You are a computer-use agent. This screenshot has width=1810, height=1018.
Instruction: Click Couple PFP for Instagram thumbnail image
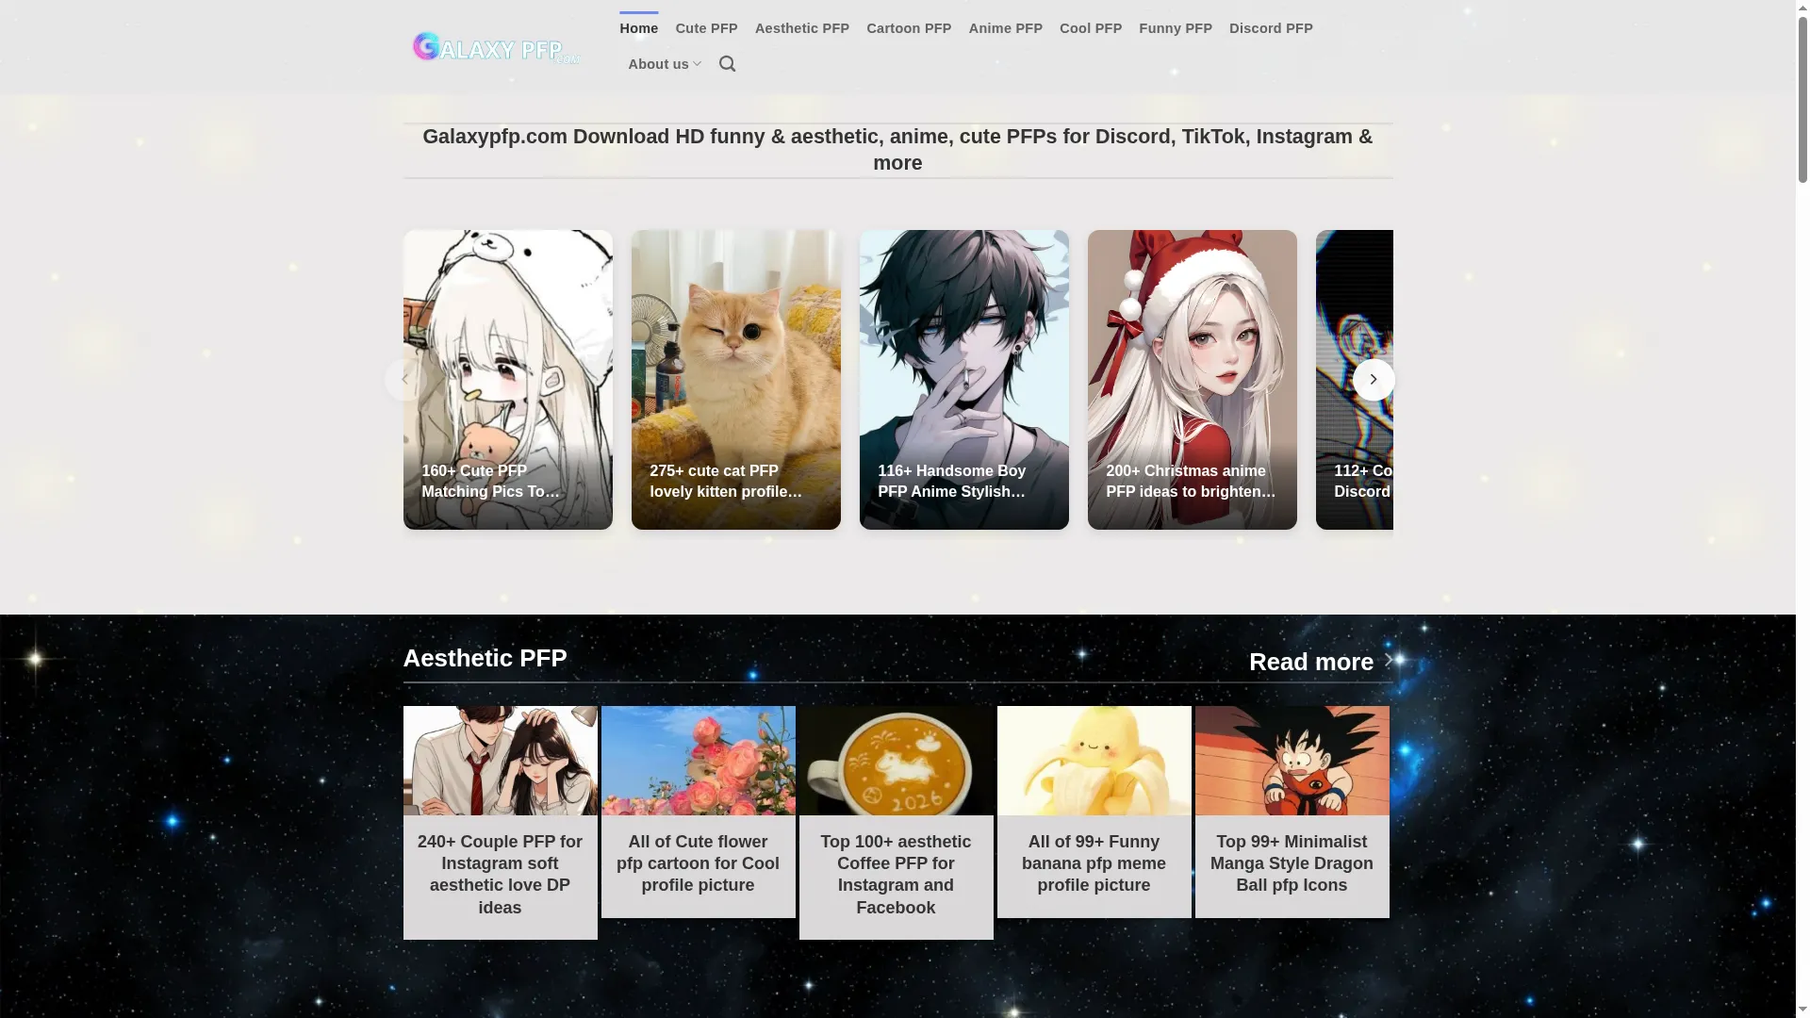[x=500, y=761]
